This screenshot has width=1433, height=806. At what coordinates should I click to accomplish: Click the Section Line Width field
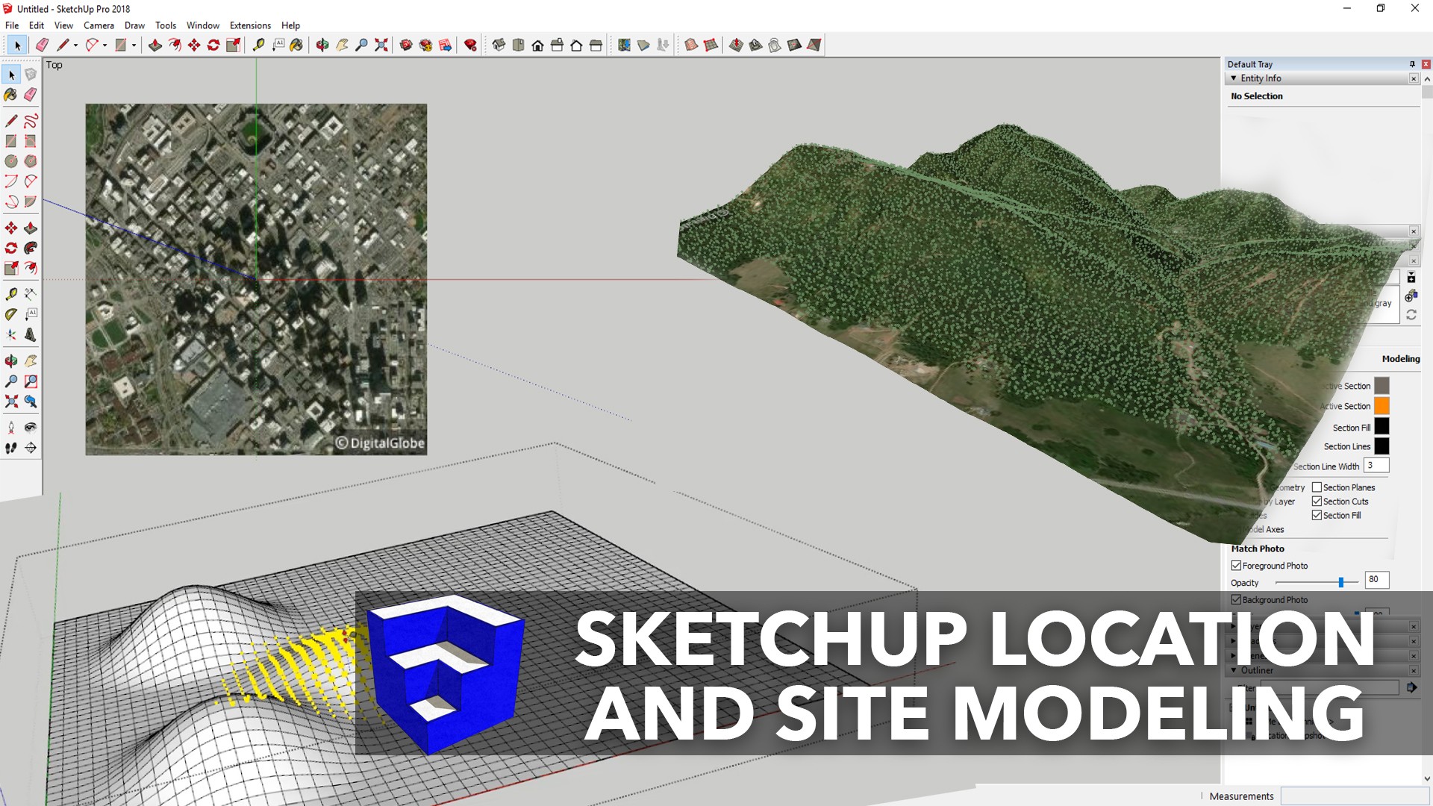(x=1376, y=466)
